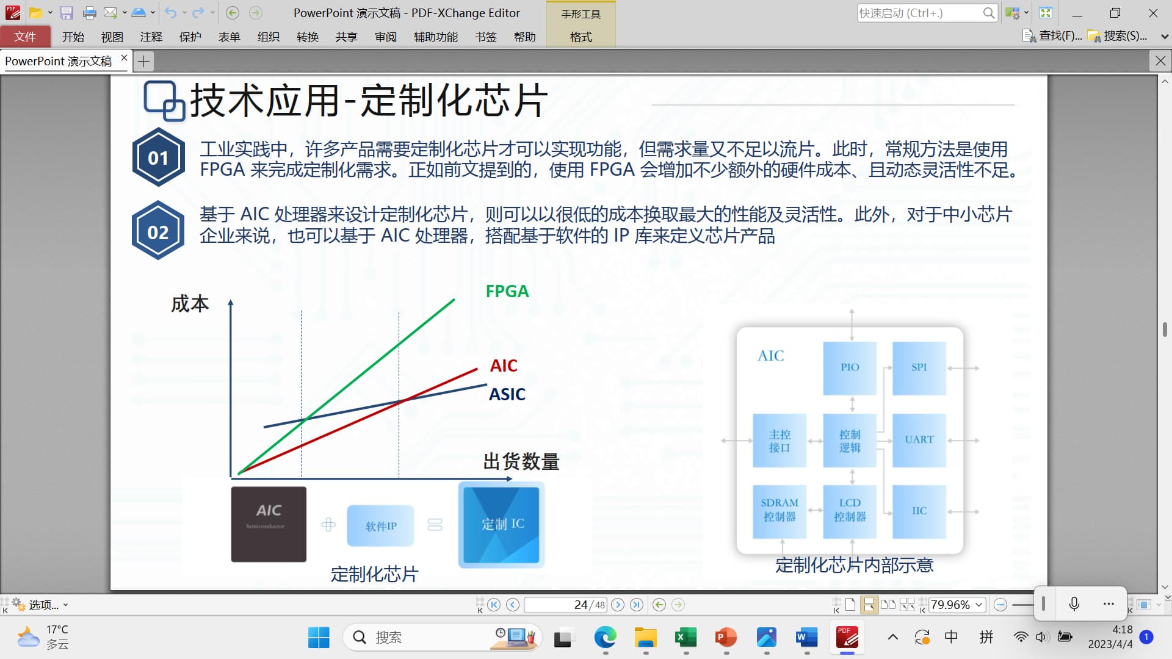1172x659 pixels.
Task: Open the 转换 ribbon tab
Action: pyautogui.click(x=307, y=37)
